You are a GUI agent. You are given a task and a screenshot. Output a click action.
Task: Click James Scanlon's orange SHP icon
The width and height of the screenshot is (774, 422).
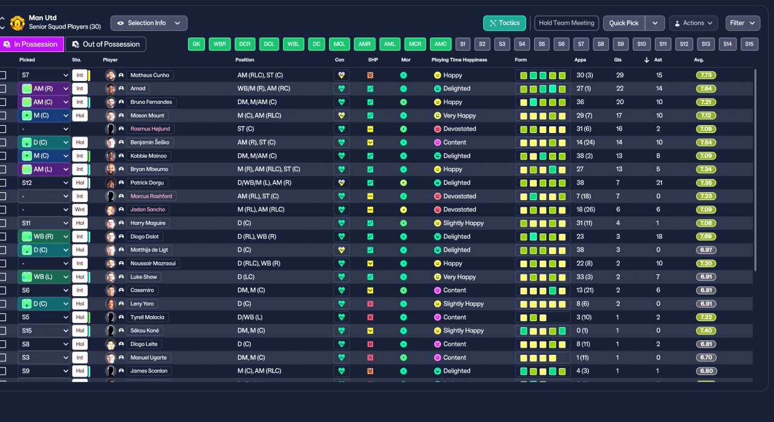click(370, 371)
